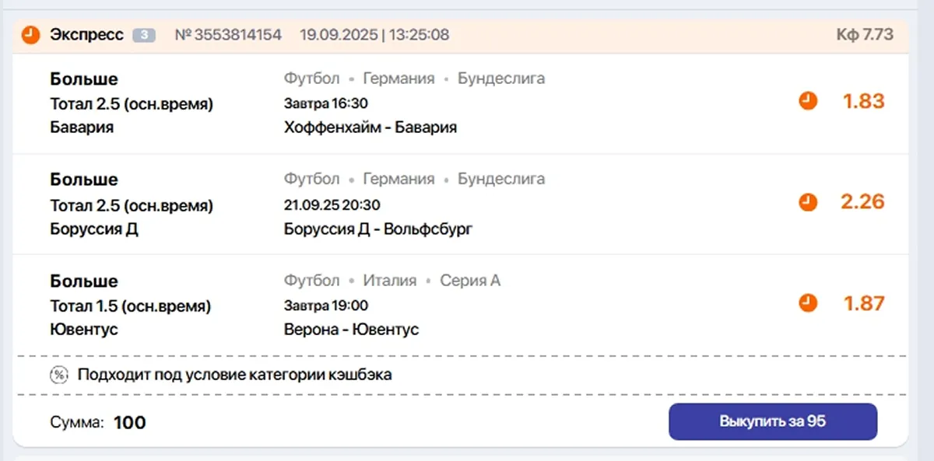Open the Серия А league label
The height and width of the screenshot is (461, 934).
tap(470, 280)
